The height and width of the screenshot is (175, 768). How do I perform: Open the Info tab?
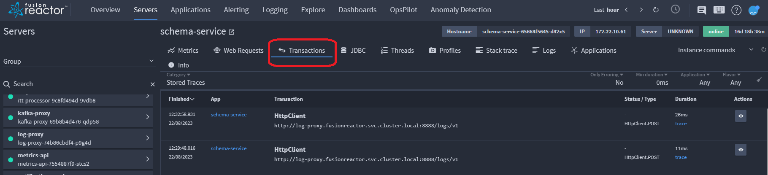178,65
